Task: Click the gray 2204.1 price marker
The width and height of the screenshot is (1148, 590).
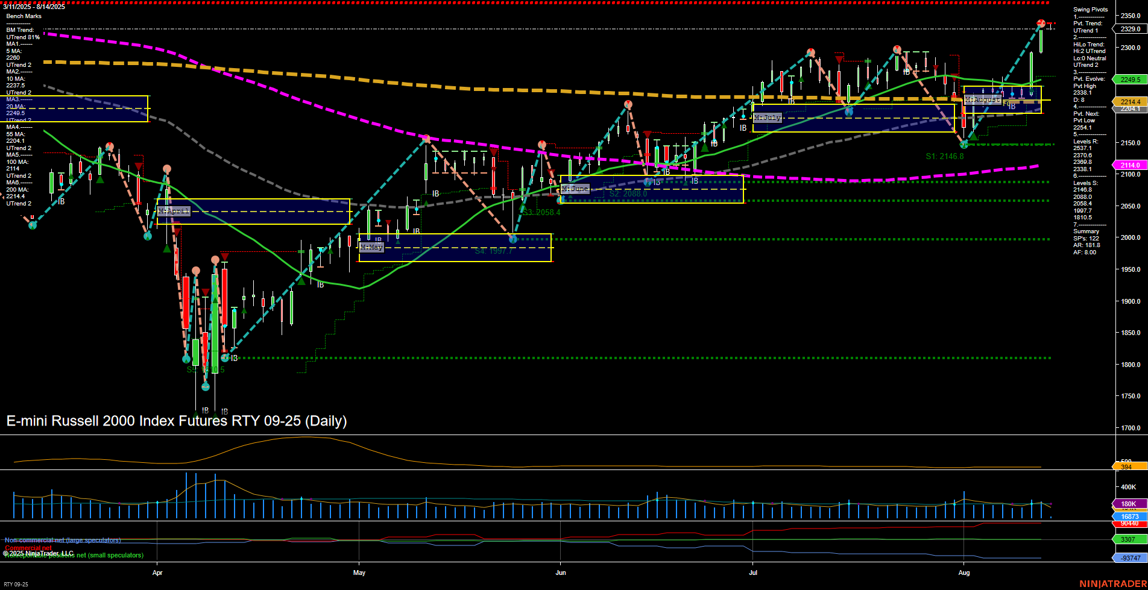Action: click(1131, 110)
